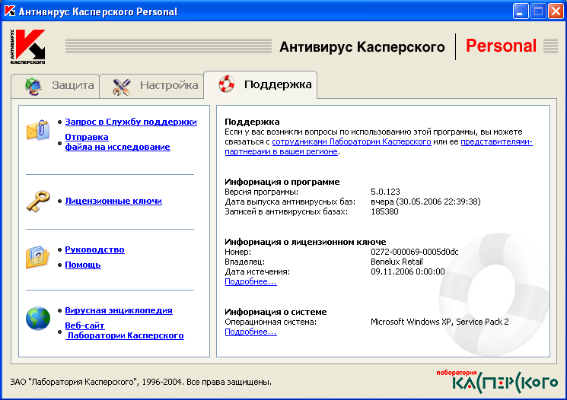Click Подробнее under system info
The image size is (567, 400).
250,332
